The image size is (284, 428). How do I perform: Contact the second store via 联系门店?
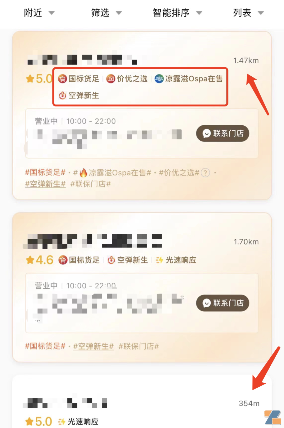(222, 303)
